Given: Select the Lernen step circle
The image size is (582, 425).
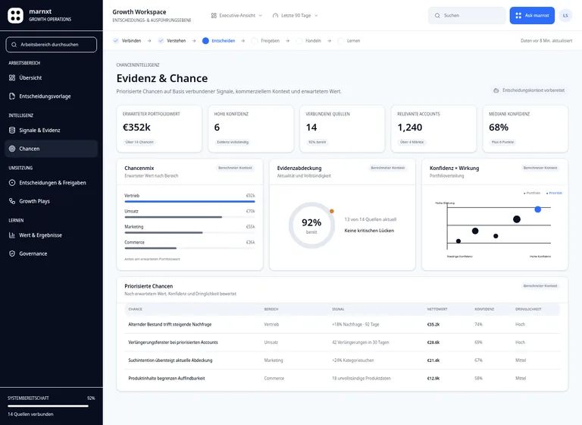Looking at the screenshot, I should 341,40.
